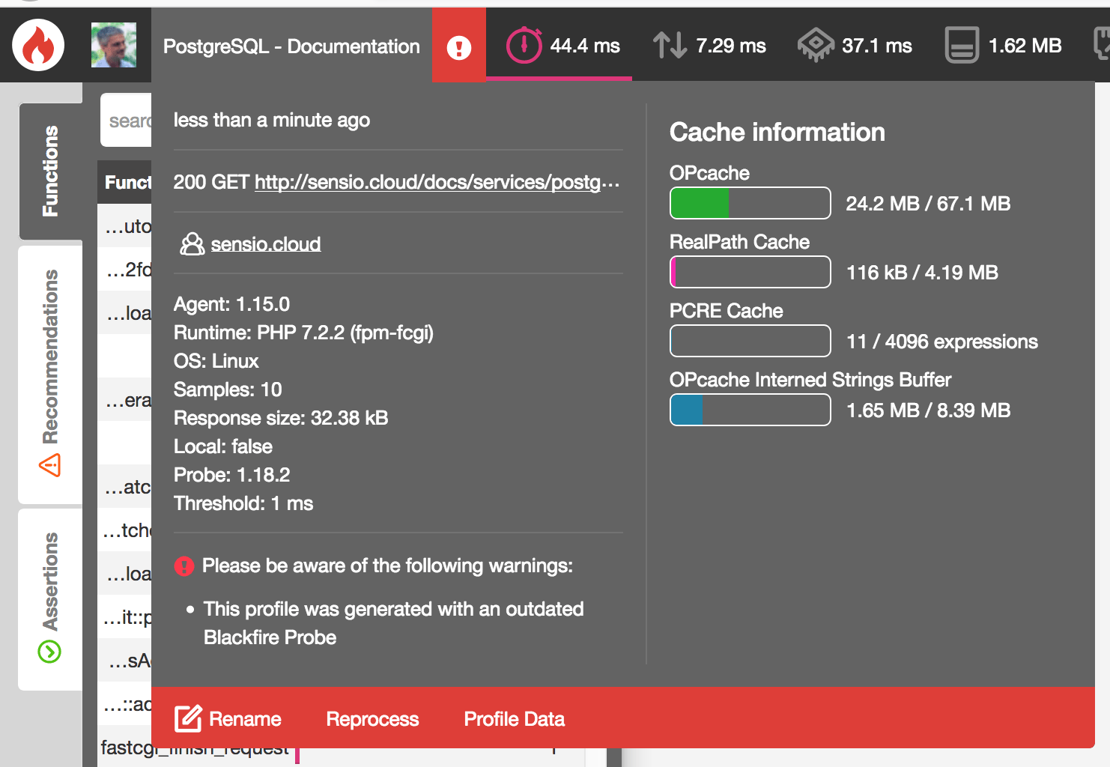
Task: Open Profile Data
Action: (x=514, y=718)
